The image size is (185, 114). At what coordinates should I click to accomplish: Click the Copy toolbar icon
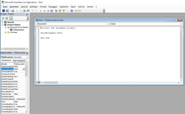point(21,11)
